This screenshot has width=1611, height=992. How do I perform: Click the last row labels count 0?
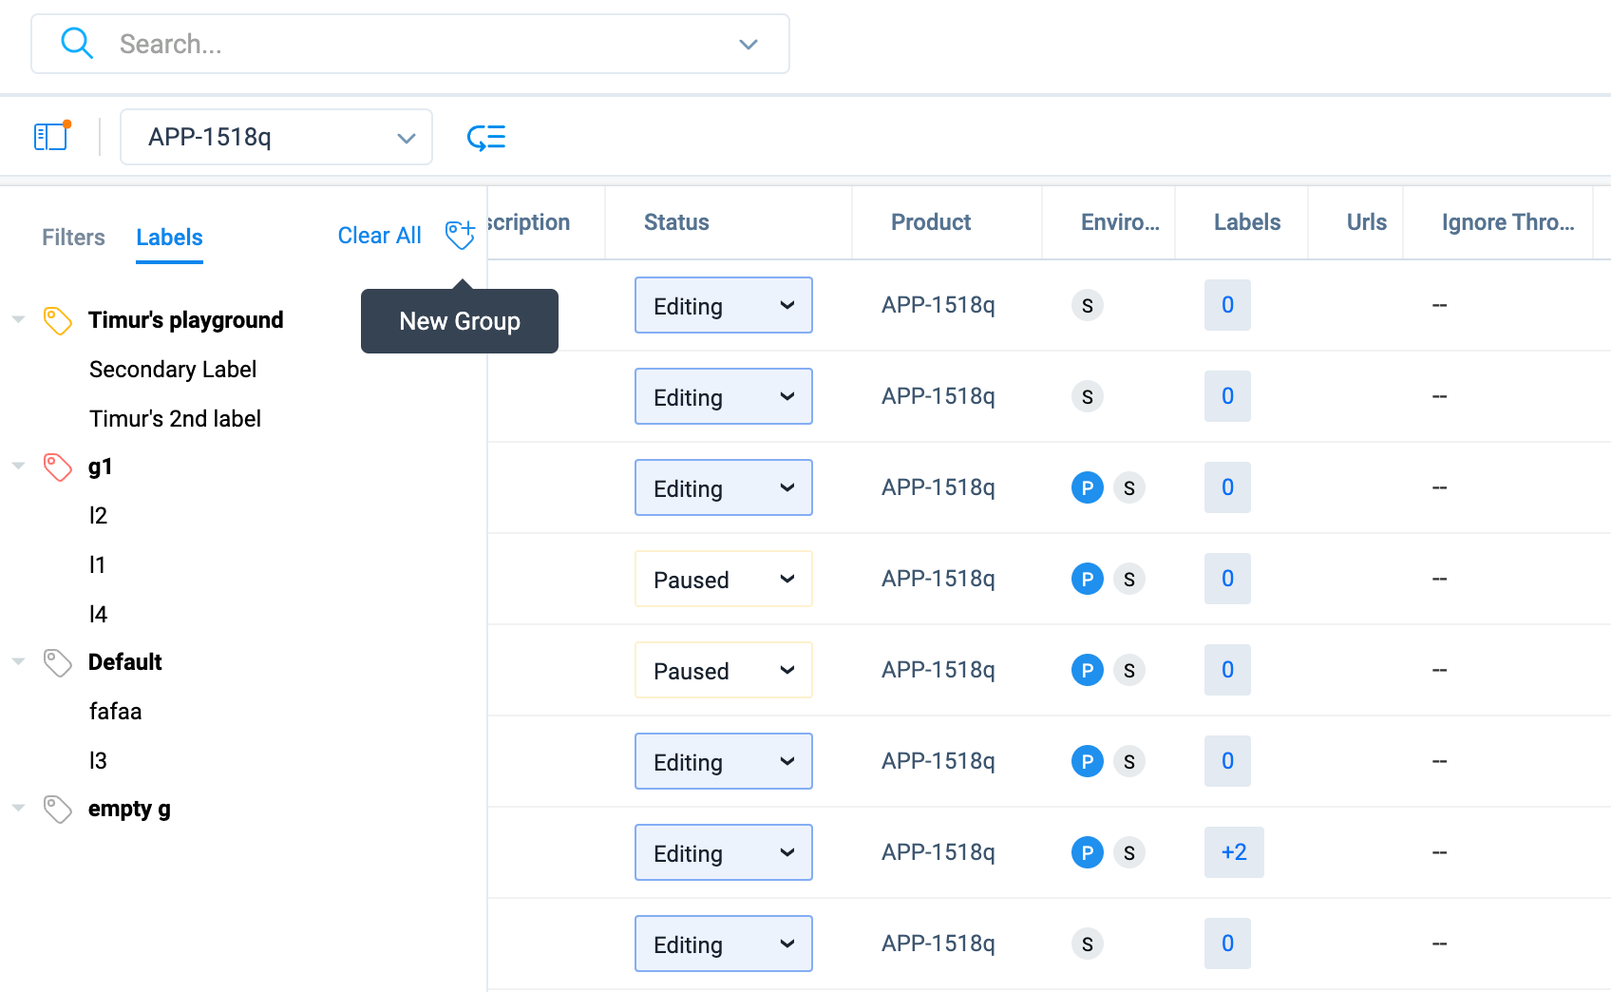pyautogui.click(x=1227, y=944)
